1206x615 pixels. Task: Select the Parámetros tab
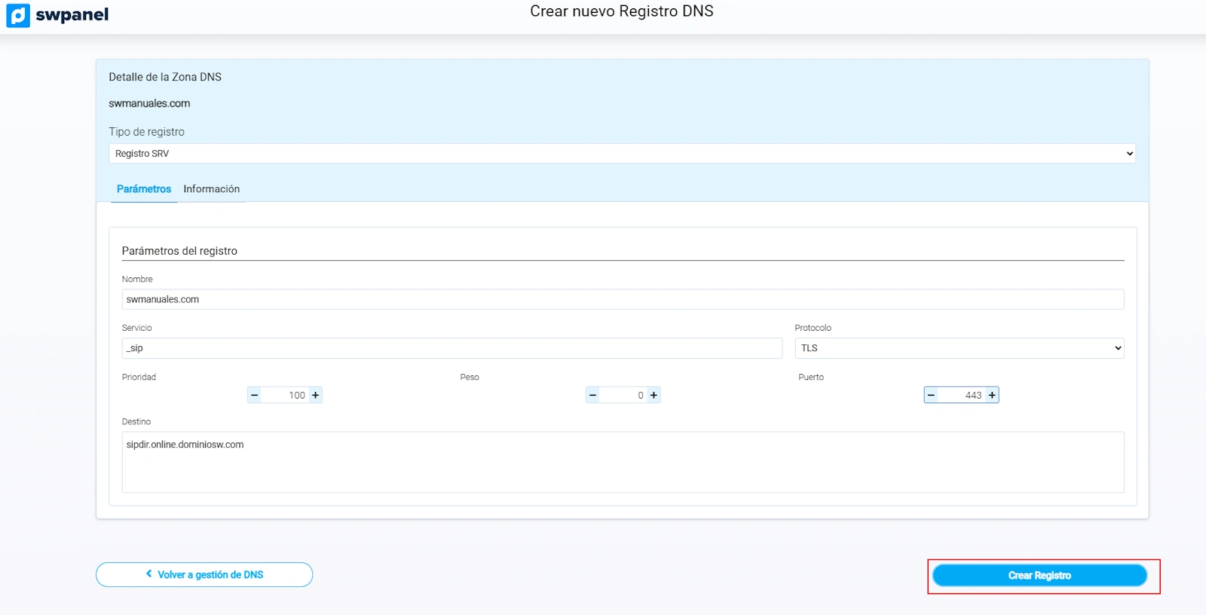point(143,189)
